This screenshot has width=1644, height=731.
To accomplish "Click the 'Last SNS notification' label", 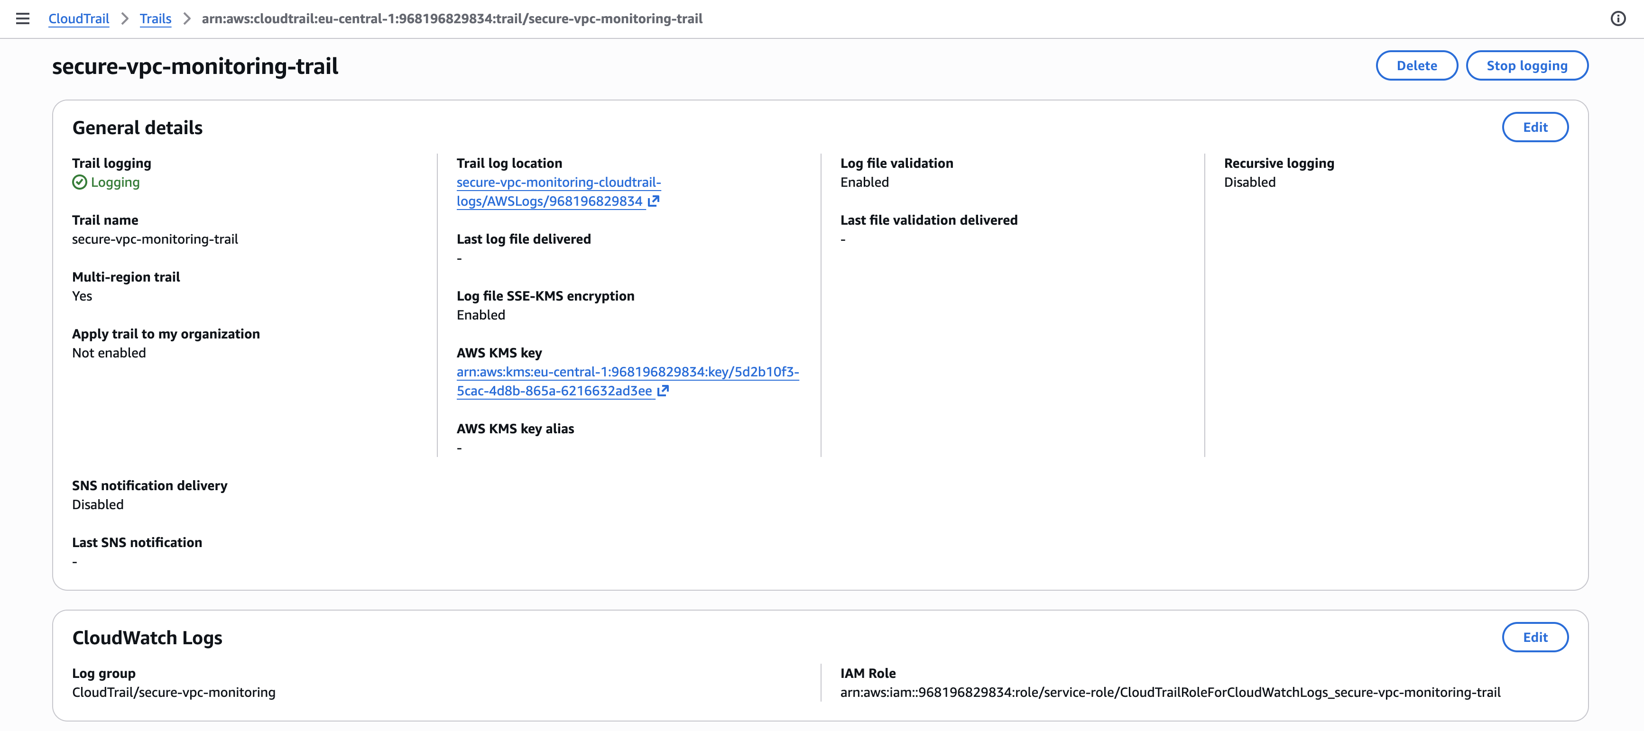I will pyautogui.click(x=137, y=542).
